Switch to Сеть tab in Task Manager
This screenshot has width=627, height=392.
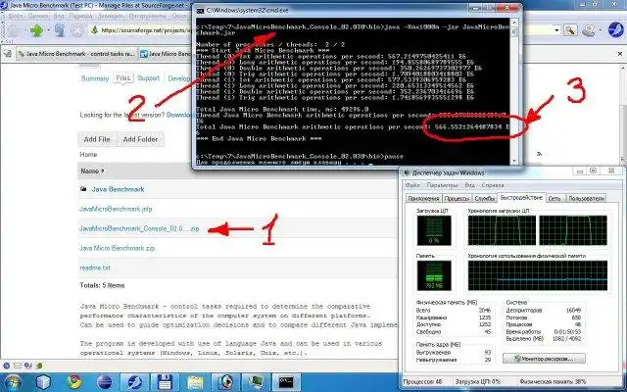coord(555,198)
